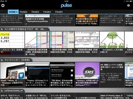Image resolution: width=133 pixels, height=99 pixels.
Task: Open 確定申告書の解説 その2 article
Action: coord(62,44)
